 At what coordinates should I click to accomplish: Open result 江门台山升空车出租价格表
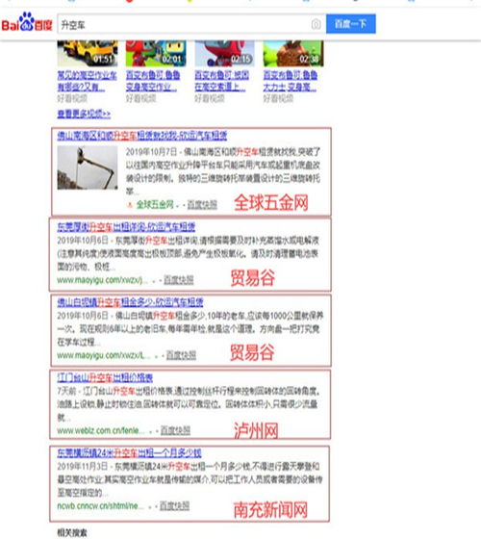[x=105, y=377]
